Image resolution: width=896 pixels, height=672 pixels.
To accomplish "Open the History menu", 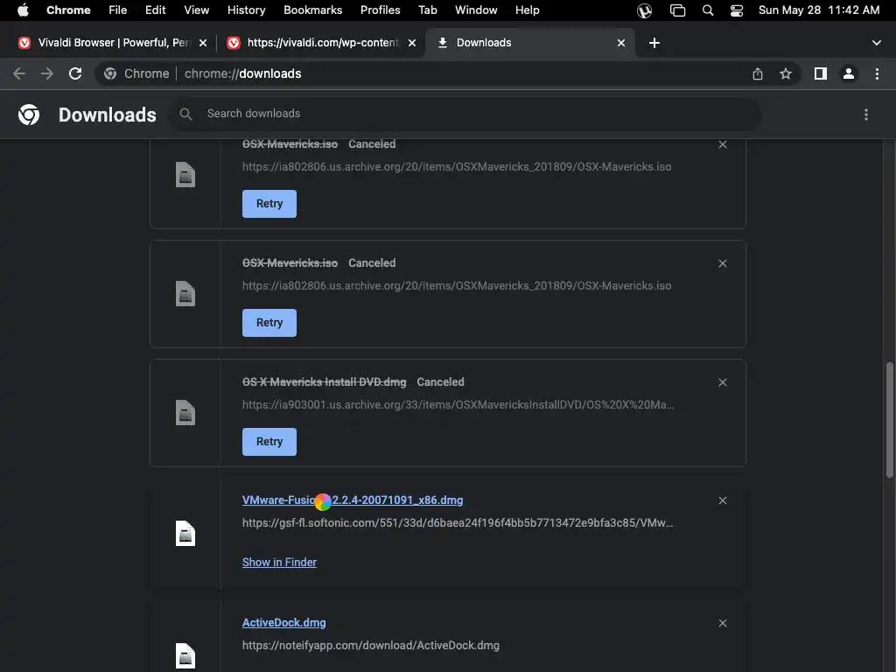I will click(x=246, y=10).
